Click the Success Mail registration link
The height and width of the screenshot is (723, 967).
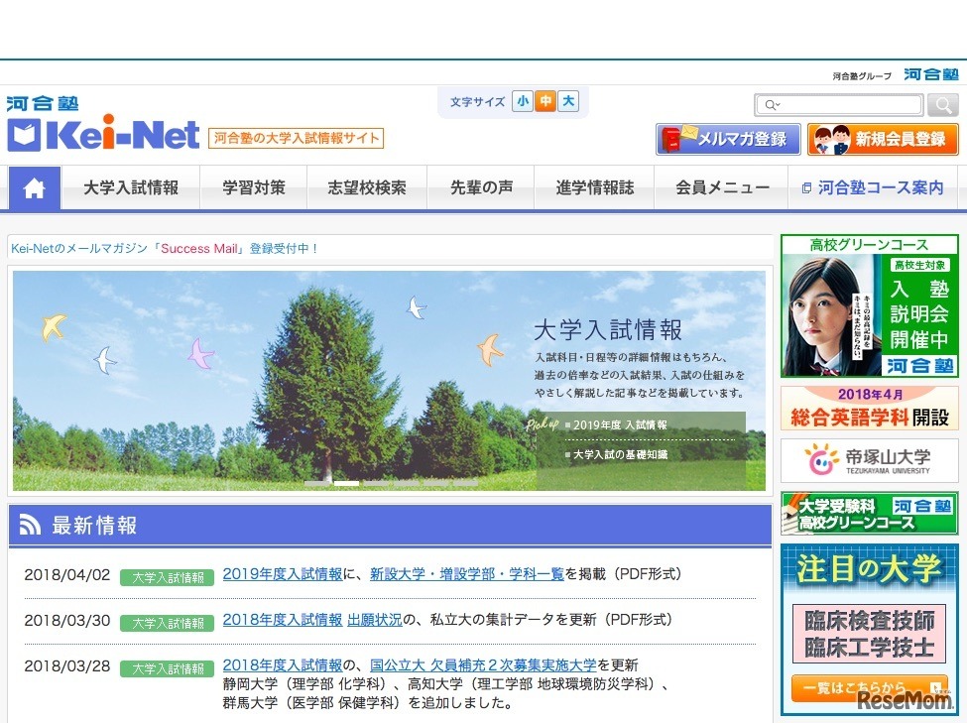point(196,247)
